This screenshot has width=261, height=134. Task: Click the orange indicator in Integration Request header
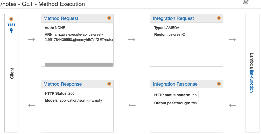219,18
